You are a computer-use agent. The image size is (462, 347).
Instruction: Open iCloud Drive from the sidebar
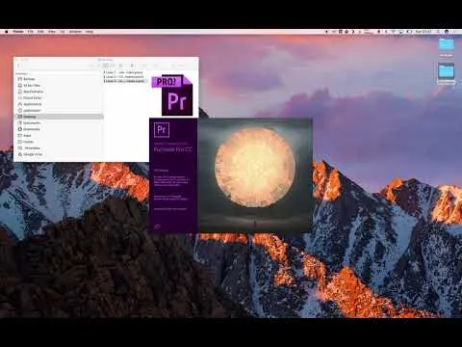pos(31,98)
